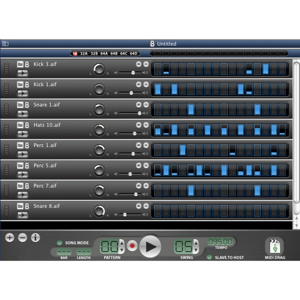Viewport: 300px width, 300px height.
Task: Increase the Pattern number with up arrow
Action: coord(122,243)
